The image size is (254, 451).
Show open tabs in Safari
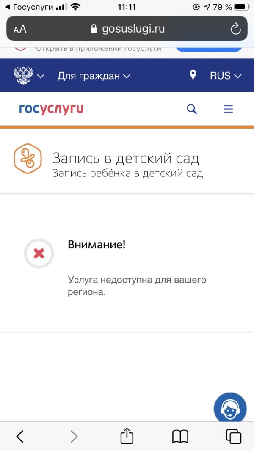click(x=234, y=437)
